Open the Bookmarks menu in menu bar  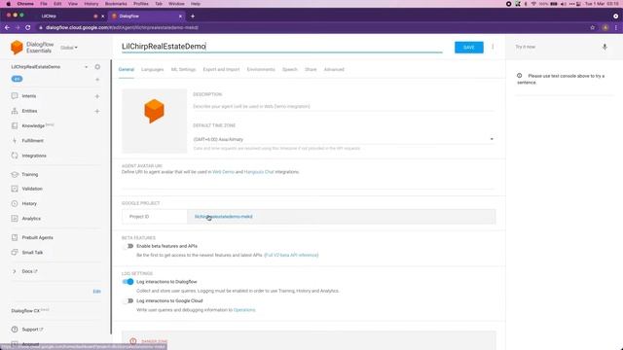[116, 4]
